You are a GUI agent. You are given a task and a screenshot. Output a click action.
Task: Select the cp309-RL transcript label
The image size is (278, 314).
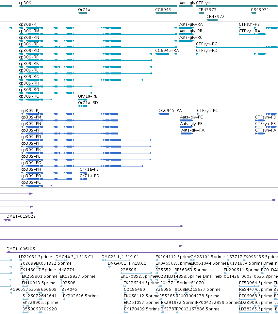coord(29,70)
